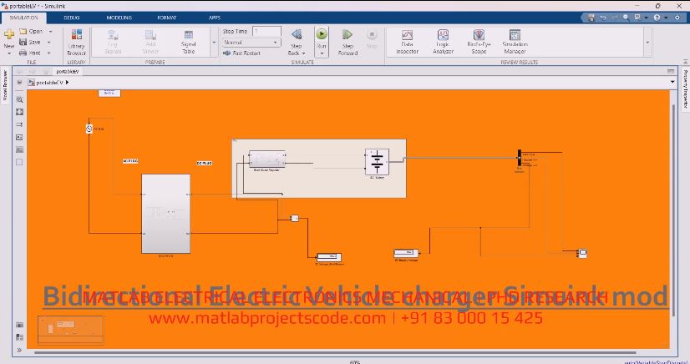Viewport: 690px width, 364px height.
Task: Open the Data Inspector
Action: coord(407,43)
